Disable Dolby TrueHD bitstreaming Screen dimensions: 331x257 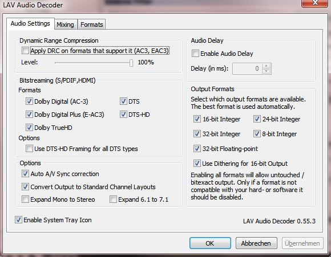click(29, 127)
